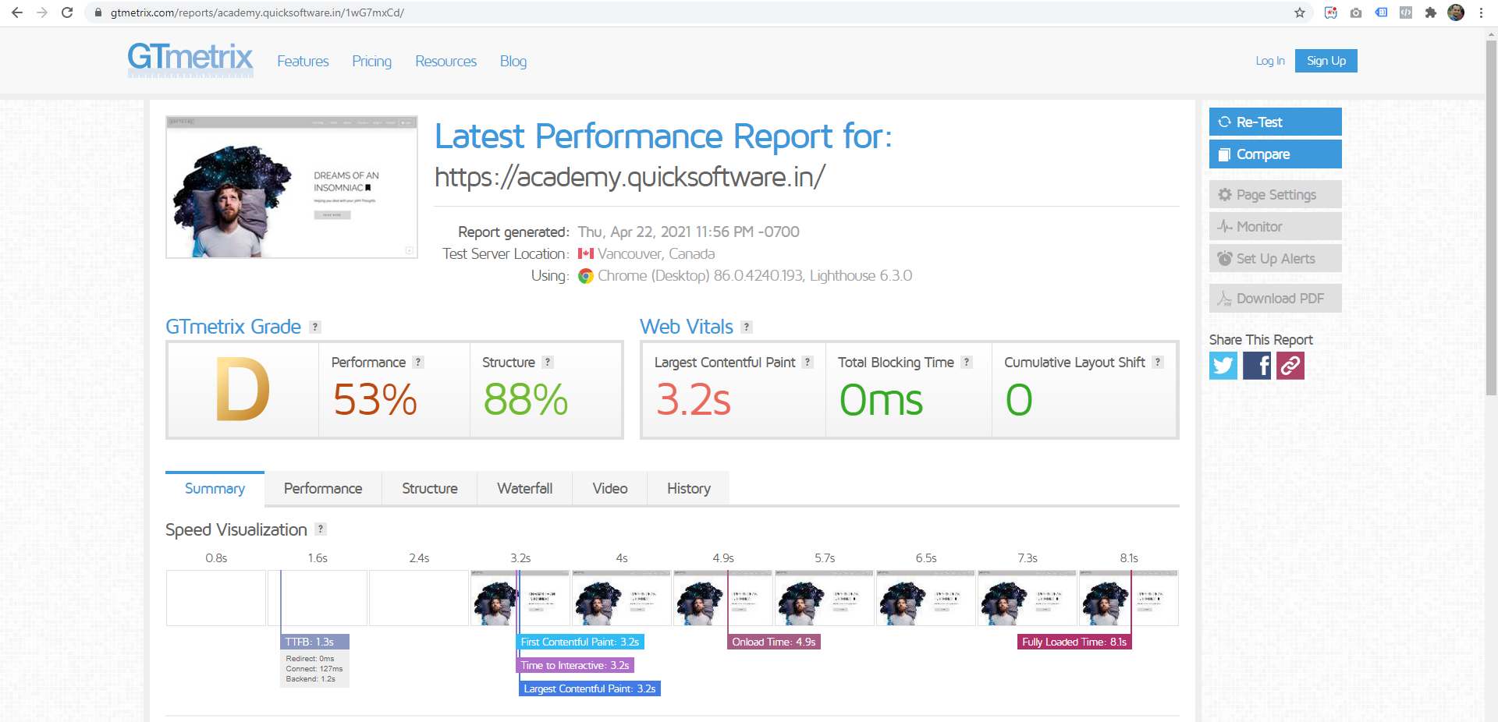Viewport: 1498px width, 722px height.
Task: Click the 88% Structure score
Action: (526, 400)
